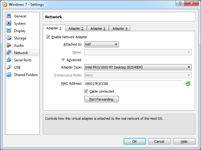Switch to the Adapter 2 tab
The image size is (201, 150).
pos(76,28)
